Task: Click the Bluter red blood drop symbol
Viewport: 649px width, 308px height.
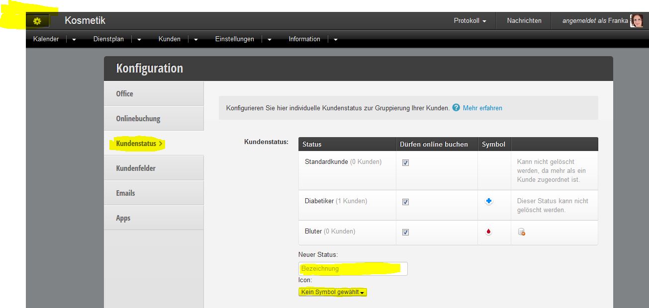Action: pos(488,231)
